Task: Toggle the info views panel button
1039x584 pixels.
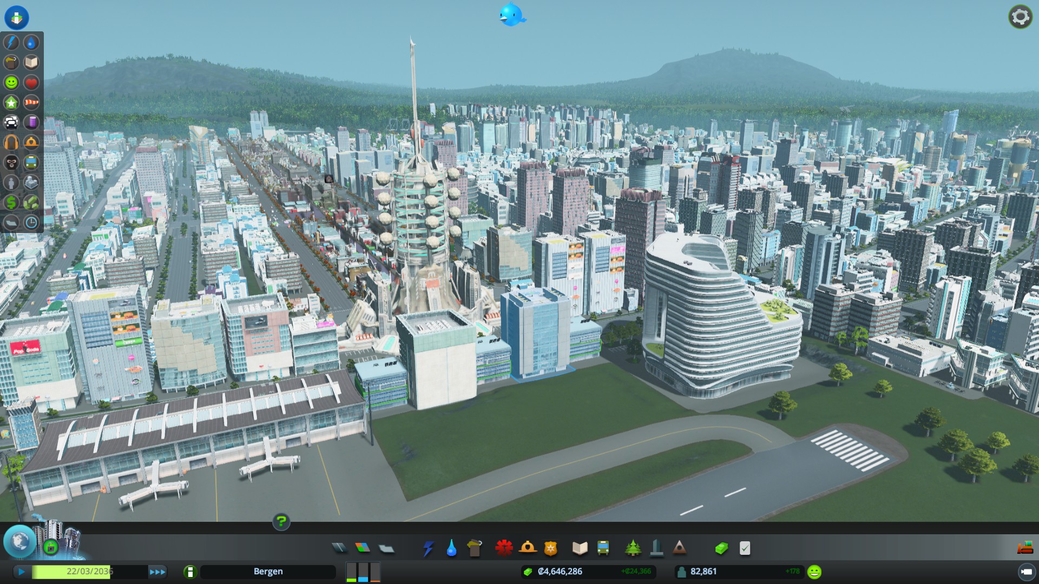Action: 17,17
